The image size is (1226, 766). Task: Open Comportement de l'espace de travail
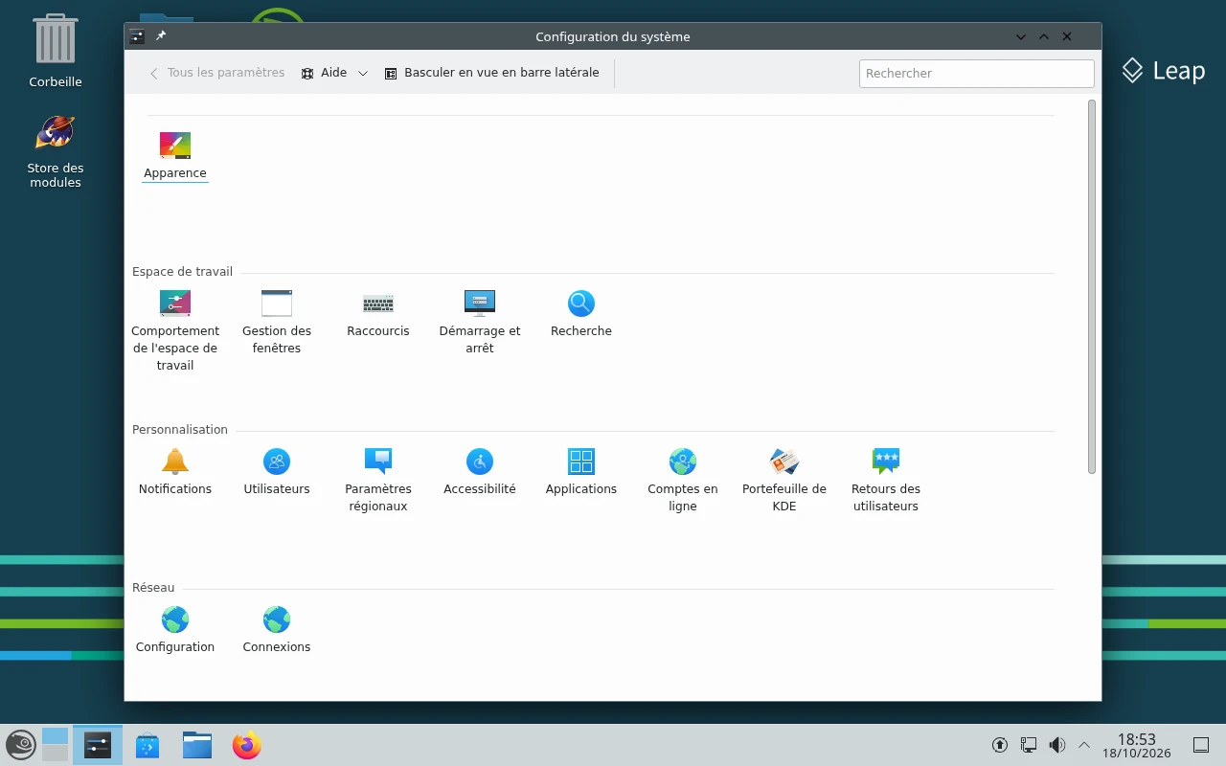coord(175,330)
